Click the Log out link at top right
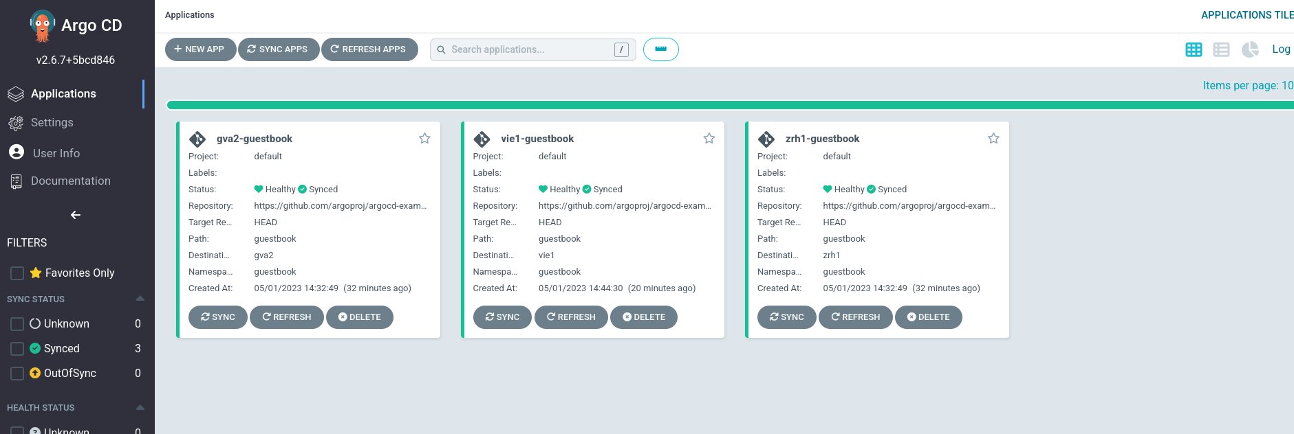This screenshot has height=434, width=1294. pyautogui.click(x=1282, y=49)
